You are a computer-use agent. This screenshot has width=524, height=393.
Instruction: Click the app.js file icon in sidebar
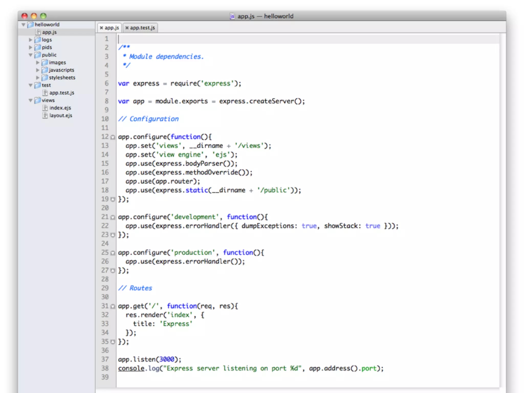[38, 32]
